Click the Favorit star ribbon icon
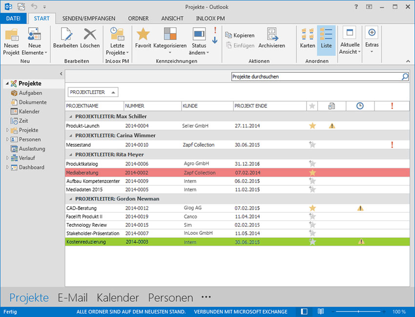 click(143, 34)
